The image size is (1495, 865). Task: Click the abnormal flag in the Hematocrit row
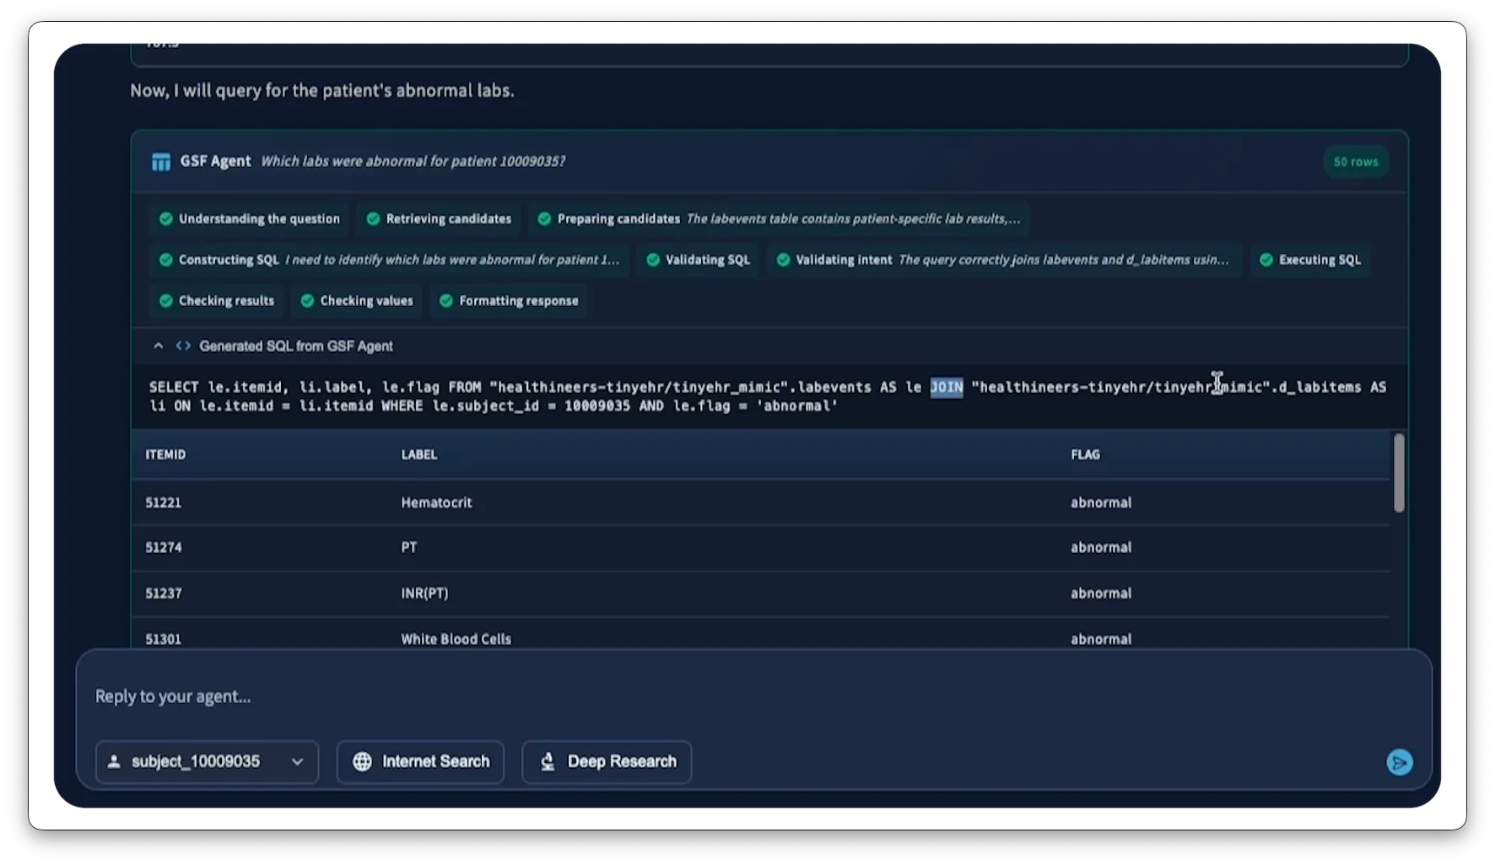tap(1101, 502)
